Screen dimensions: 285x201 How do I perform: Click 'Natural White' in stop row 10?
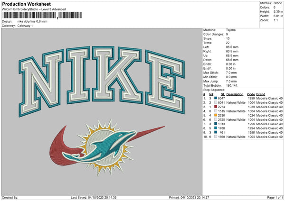click(236, 137)
